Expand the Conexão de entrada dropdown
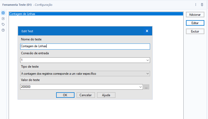208x119 pixels. click(x=147, y=60)
